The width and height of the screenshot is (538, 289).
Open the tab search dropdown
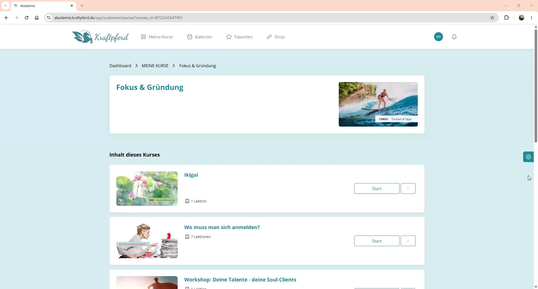pos(6,6)
